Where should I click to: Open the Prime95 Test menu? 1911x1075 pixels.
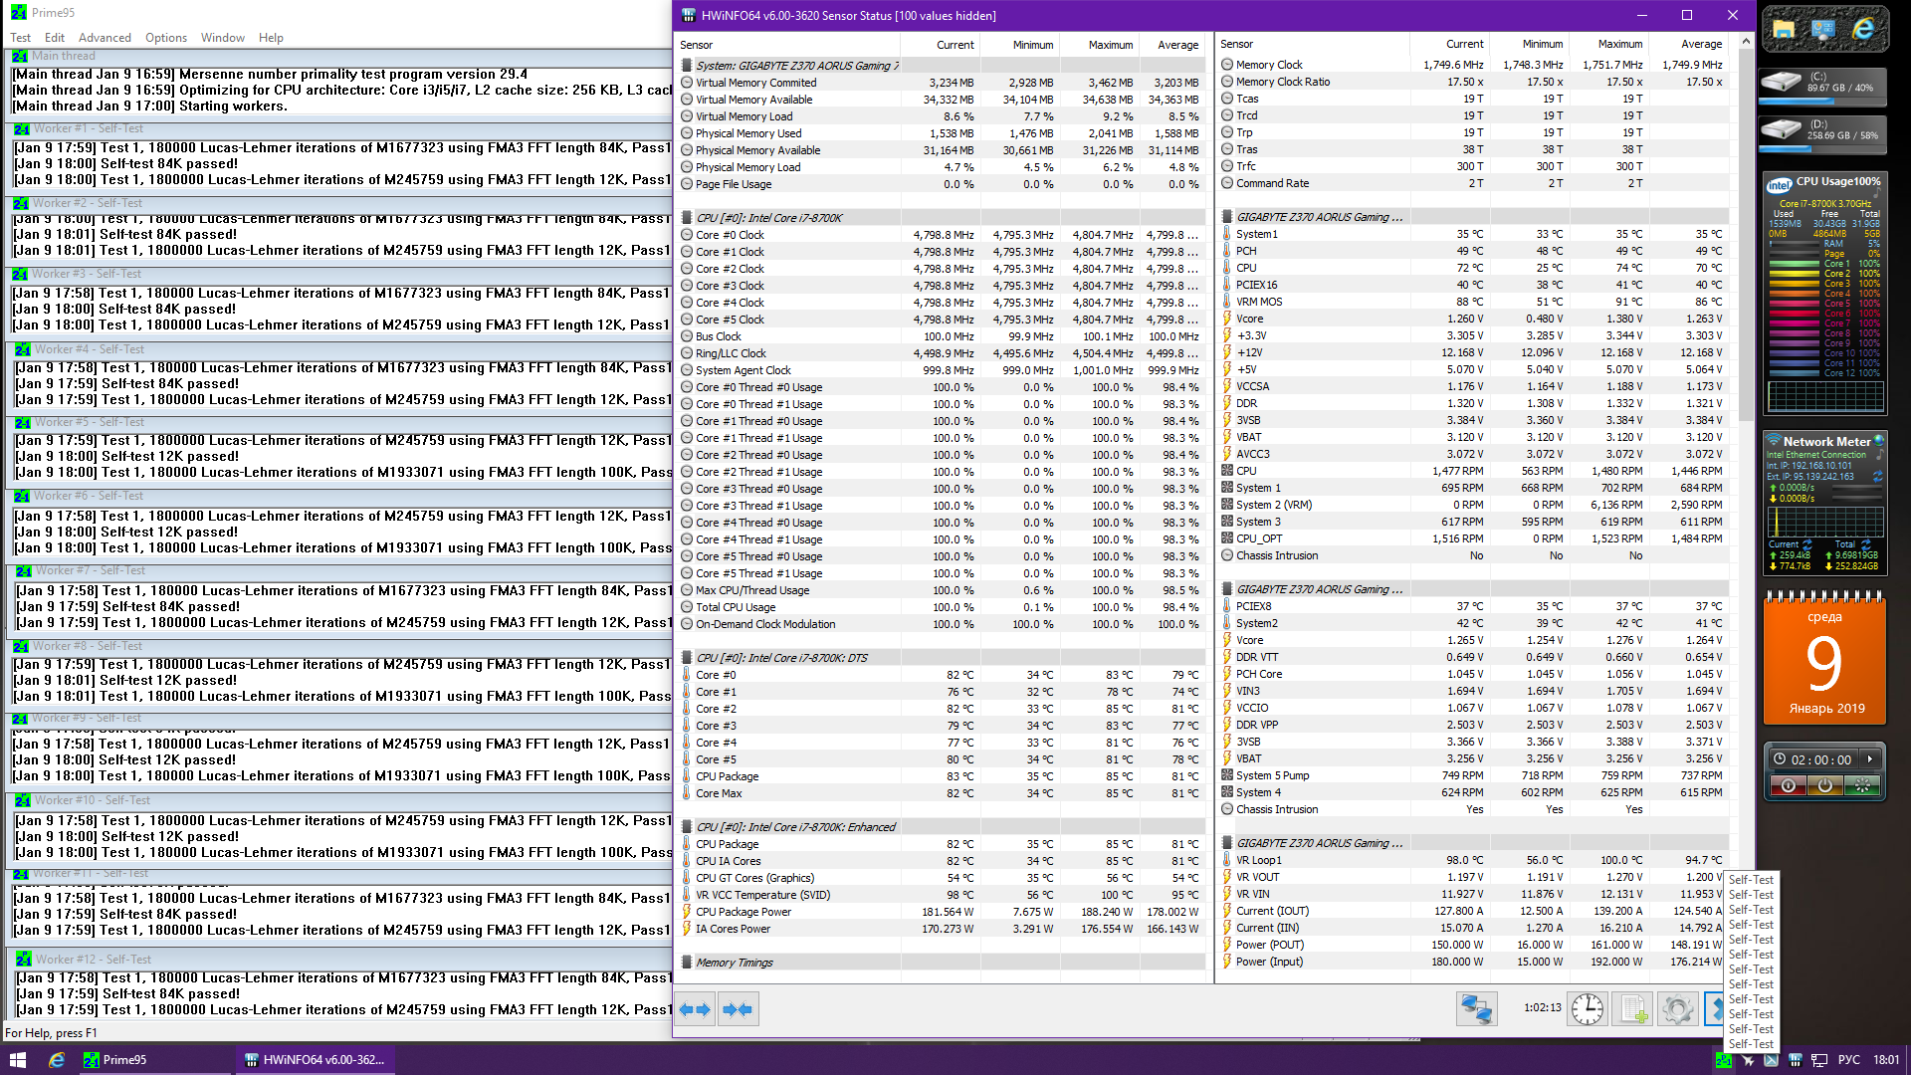(20, 38)
